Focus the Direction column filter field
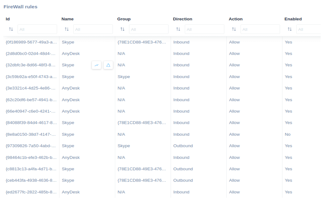 [x=204, y=29]
